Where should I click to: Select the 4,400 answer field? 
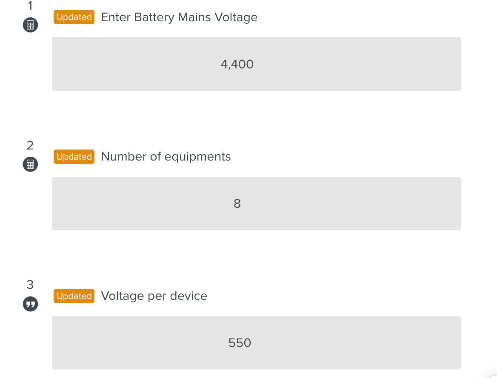pos(256,64)
